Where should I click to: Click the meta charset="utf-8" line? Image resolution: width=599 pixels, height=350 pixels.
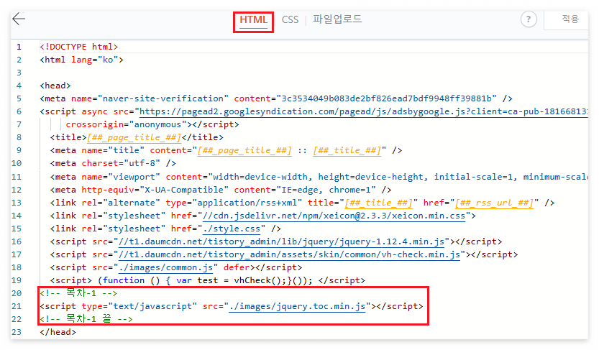[x=113, y=163]
